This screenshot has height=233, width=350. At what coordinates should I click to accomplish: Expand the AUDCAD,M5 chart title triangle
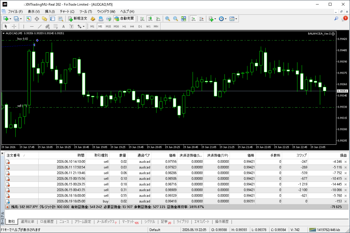point(3,33)
